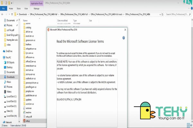Click the Name column header
The height and width of the screenshot is (128, 193).
coord(25,20)
